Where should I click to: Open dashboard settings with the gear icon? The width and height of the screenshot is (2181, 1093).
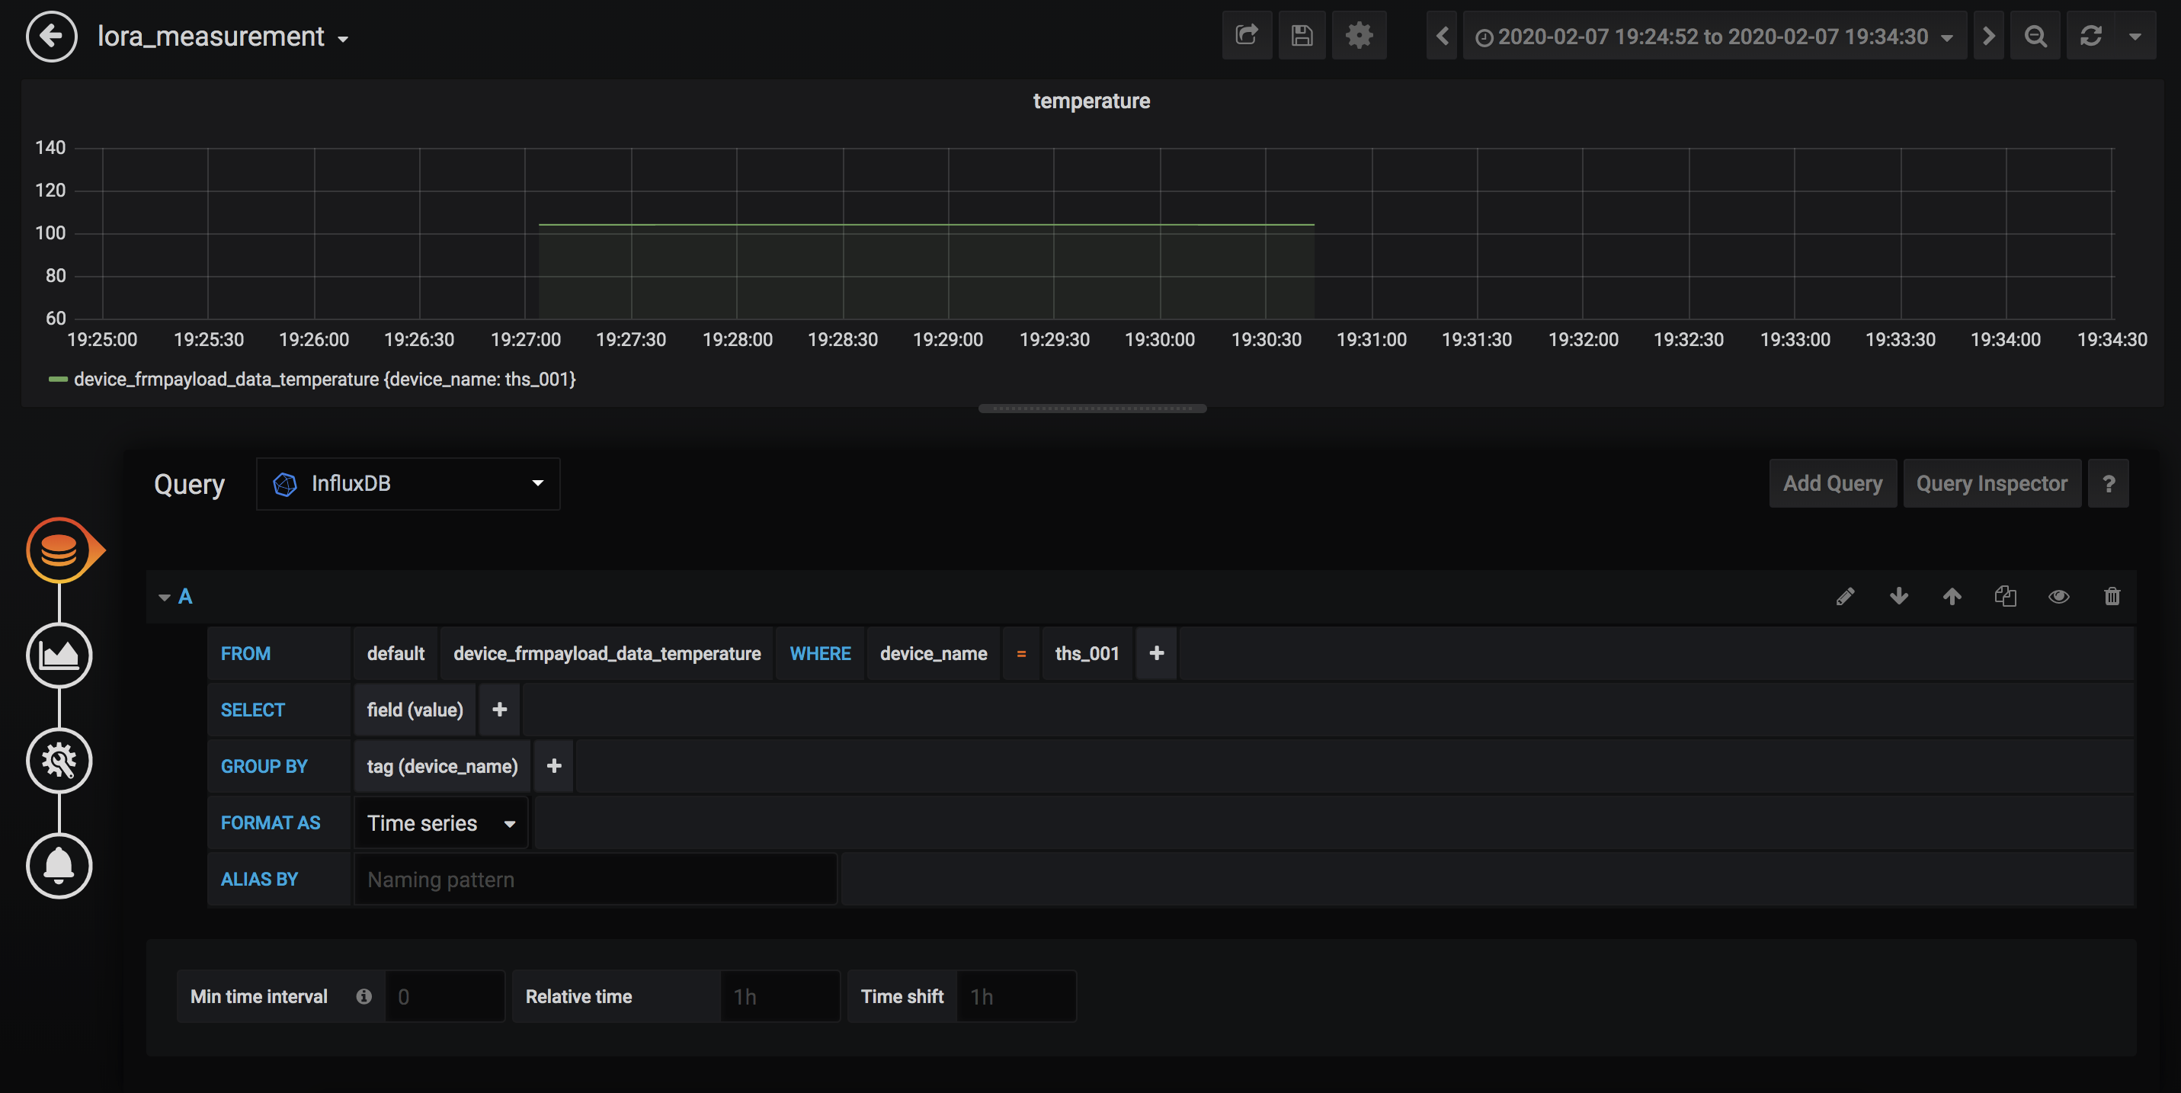point(1359,36)
